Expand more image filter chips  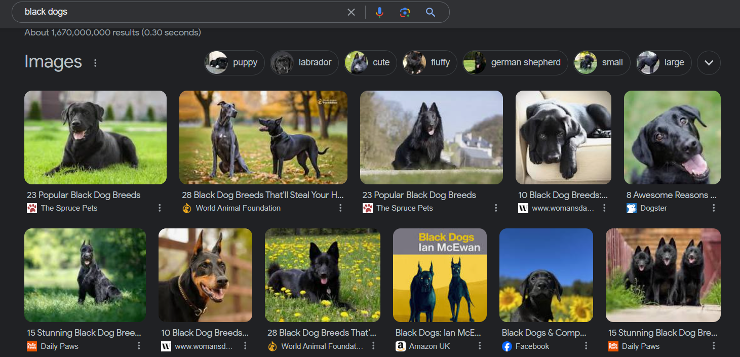(x=709, y=63)
